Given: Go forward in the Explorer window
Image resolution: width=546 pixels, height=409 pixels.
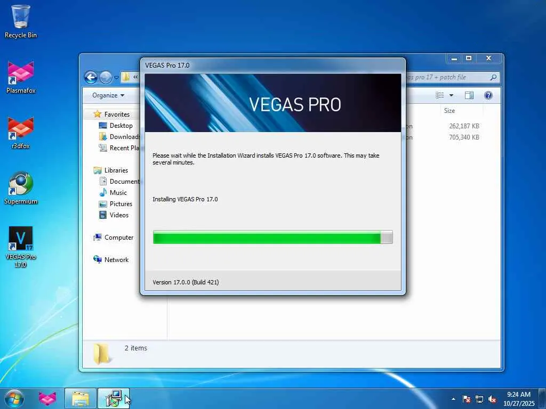Looking at the screenshot, I should [x=106, y=77].
